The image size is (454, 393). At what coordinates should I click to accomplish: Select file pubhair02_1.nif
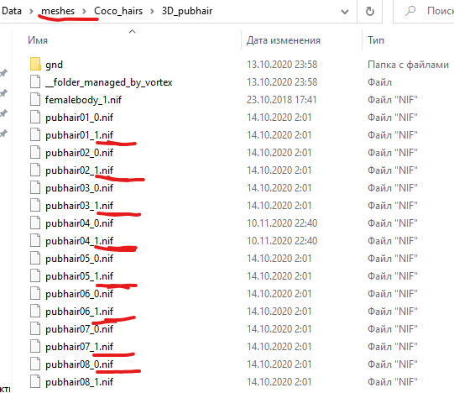[x=79, y=170]
